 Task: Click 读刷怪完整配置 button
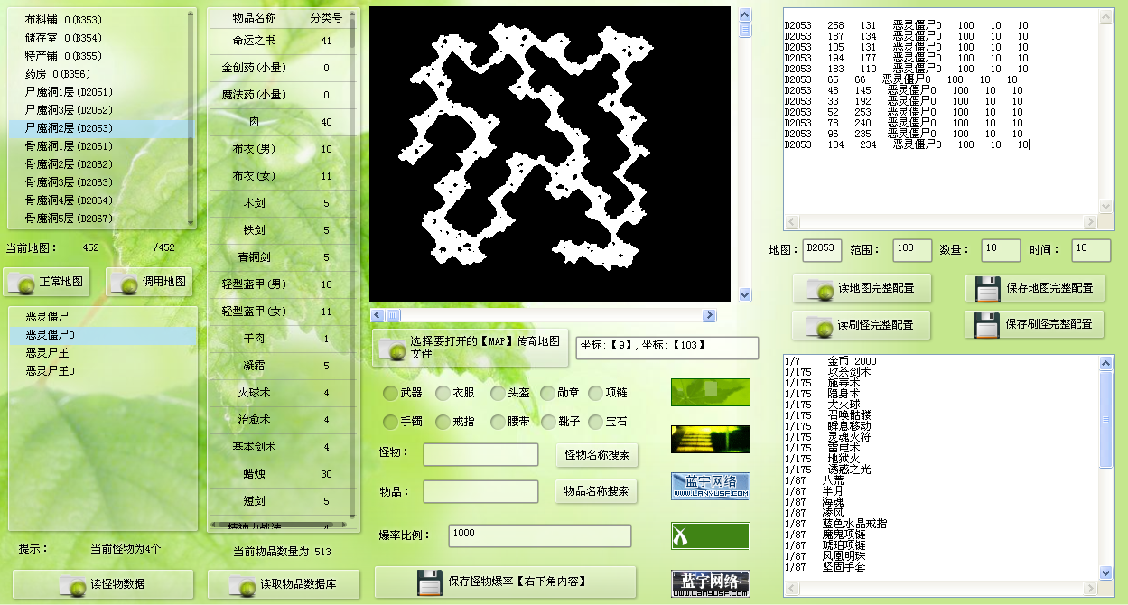click(x=862, y=324)
